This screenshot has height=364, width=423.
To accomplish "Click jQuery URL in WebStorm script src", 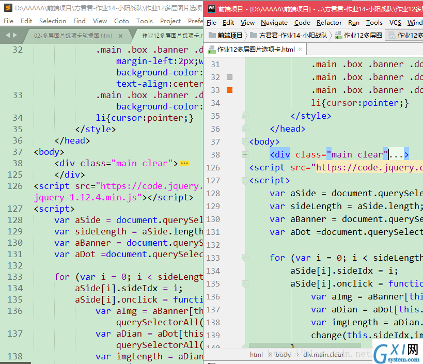I will 369,167.
